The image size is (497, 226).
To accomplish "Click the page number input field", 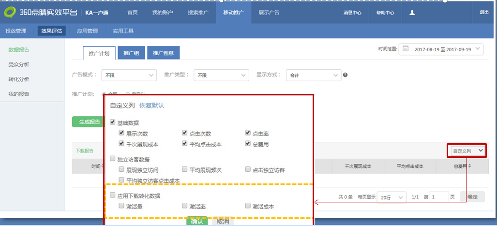I will tap(438, 197).
